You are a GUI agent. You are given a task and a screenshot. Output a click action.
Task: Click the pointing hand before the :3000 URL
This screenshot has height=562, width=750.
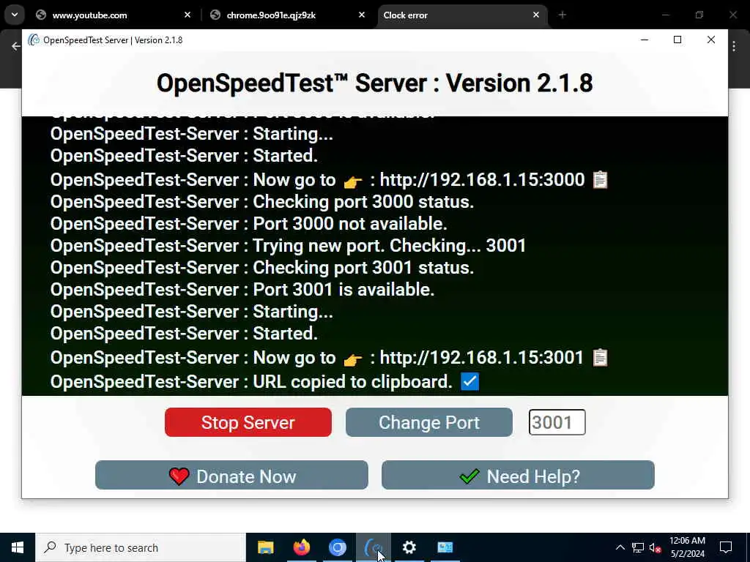(x=353, y=181)
